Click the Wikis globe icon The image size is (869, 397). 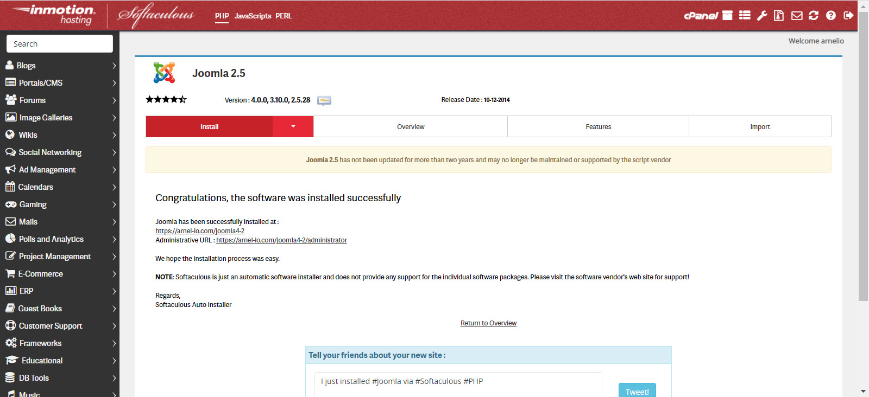(x=10, y=135)
